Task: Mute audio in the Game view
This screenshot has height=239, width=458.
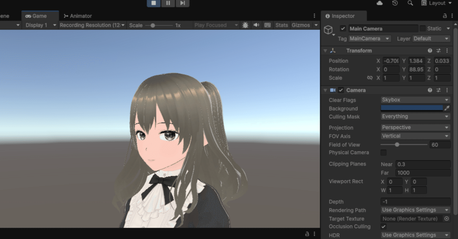Action: [x=255, y=25]
